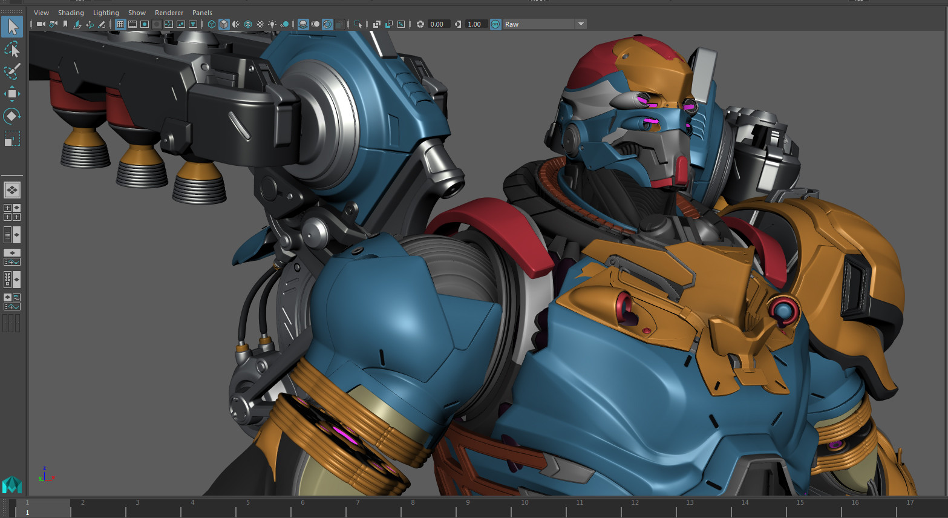Expand the Renderer menu
The image size is (948, 518).
click(x=169, y=12)
